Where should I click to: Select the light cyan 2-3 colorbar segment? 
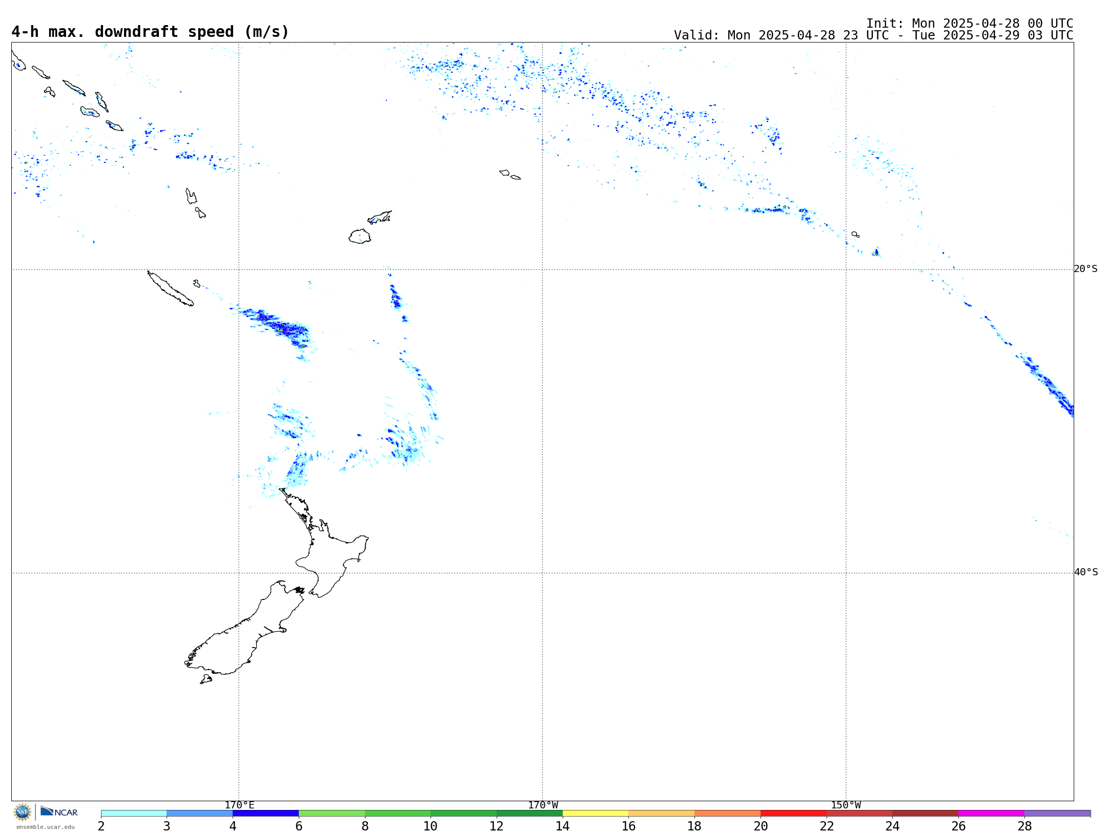[x=134, y=814]
